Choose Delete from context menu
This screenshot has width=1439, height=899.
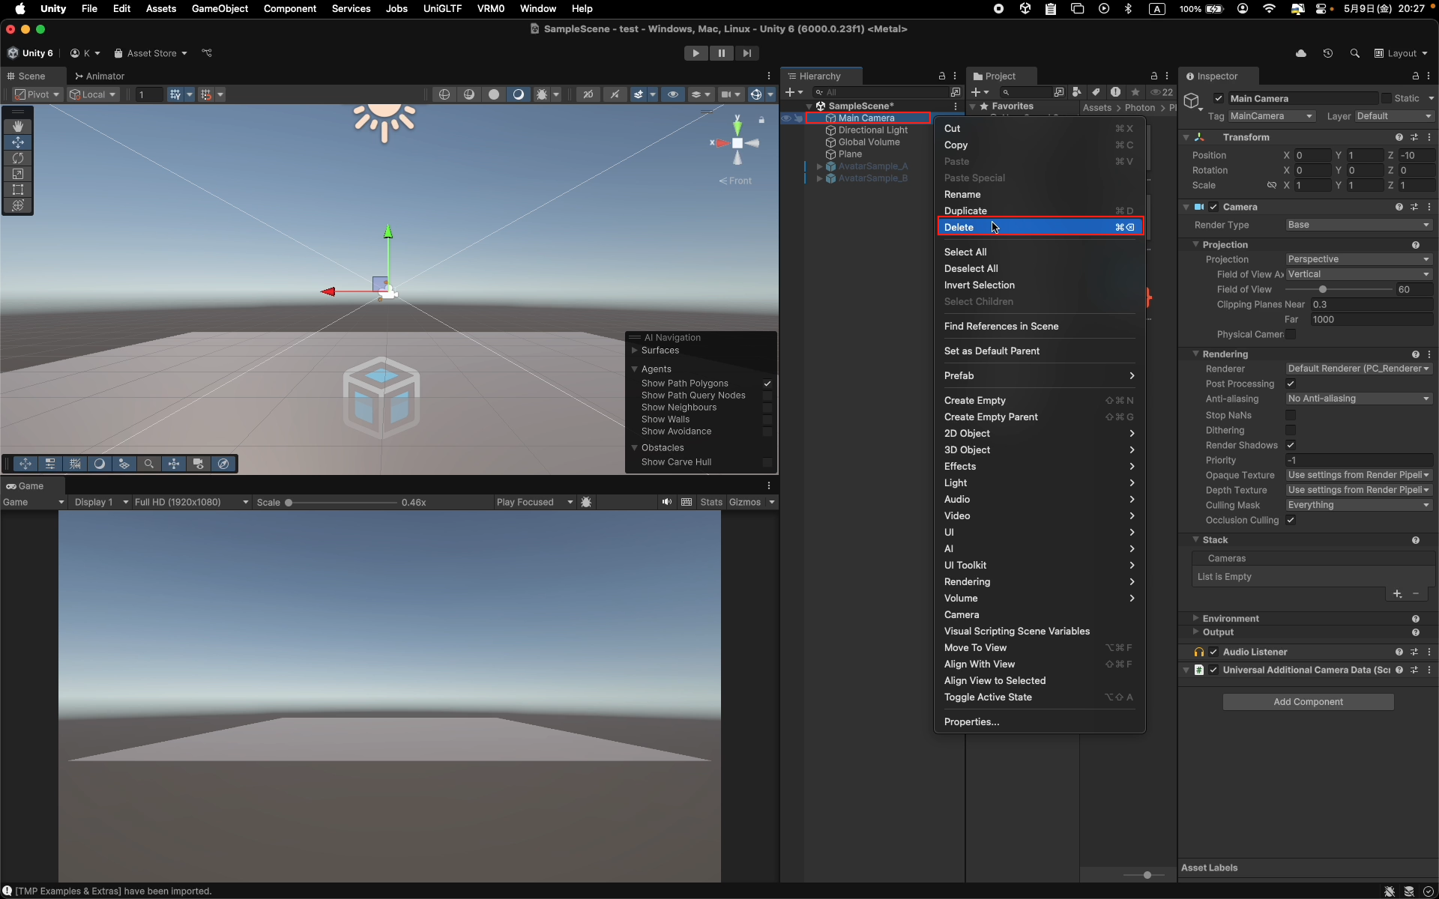[x=1040, y=227]
